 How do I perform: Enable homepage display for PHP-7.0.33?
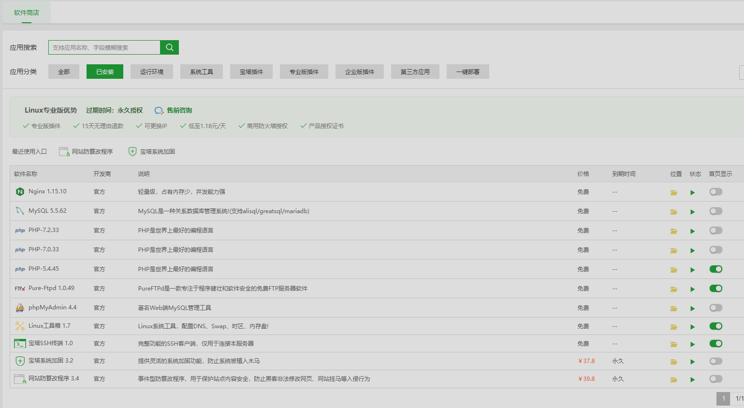(x=716, y=250)
